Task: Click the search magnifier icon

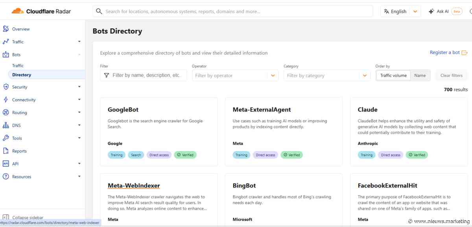Action: pyautogui.click(x=99, y=11)
